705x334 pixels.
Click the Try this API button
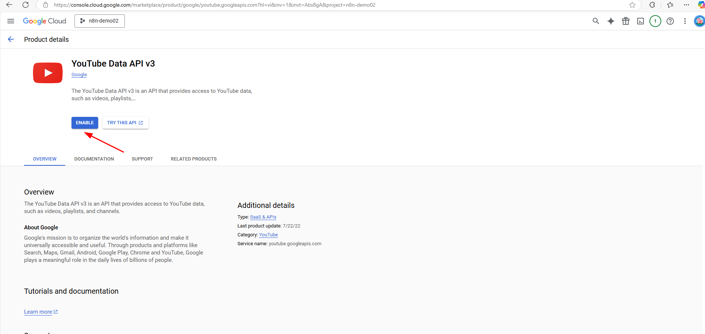tap(126, 123)
